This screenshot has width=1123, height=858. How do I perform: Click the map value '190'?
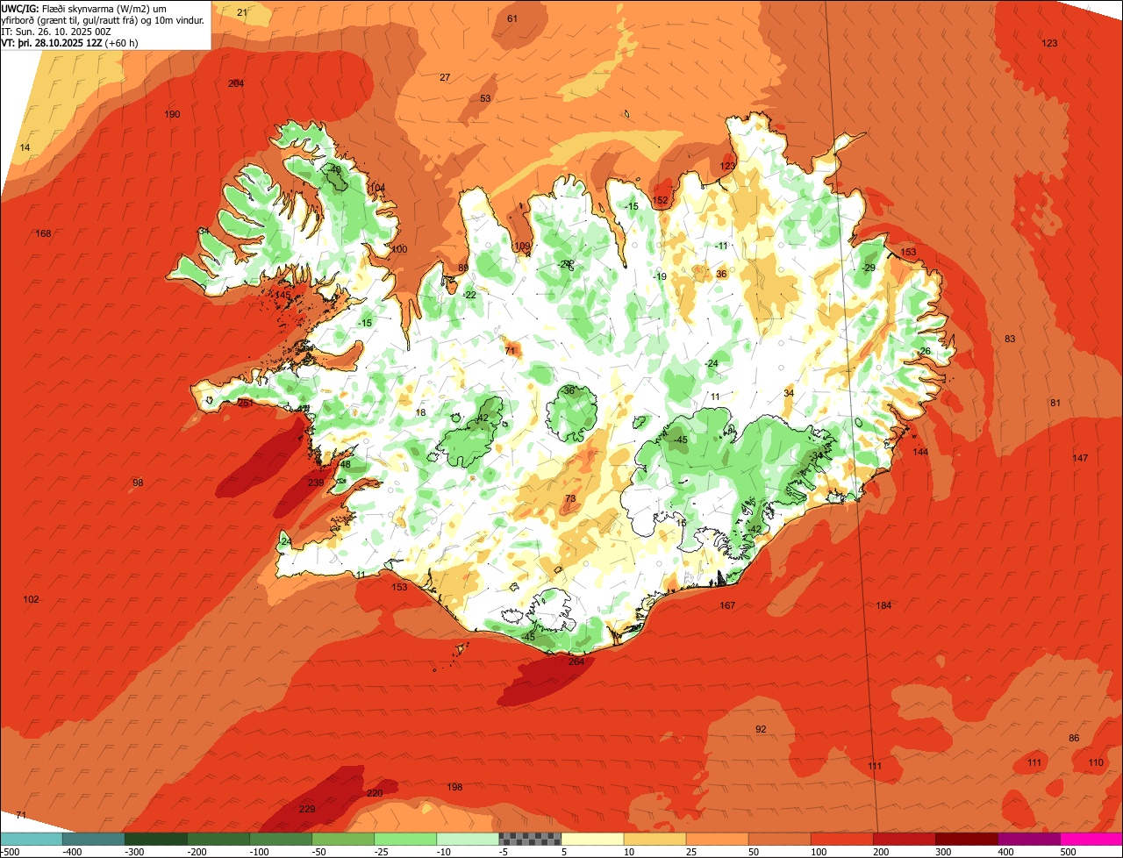(172, 114)
